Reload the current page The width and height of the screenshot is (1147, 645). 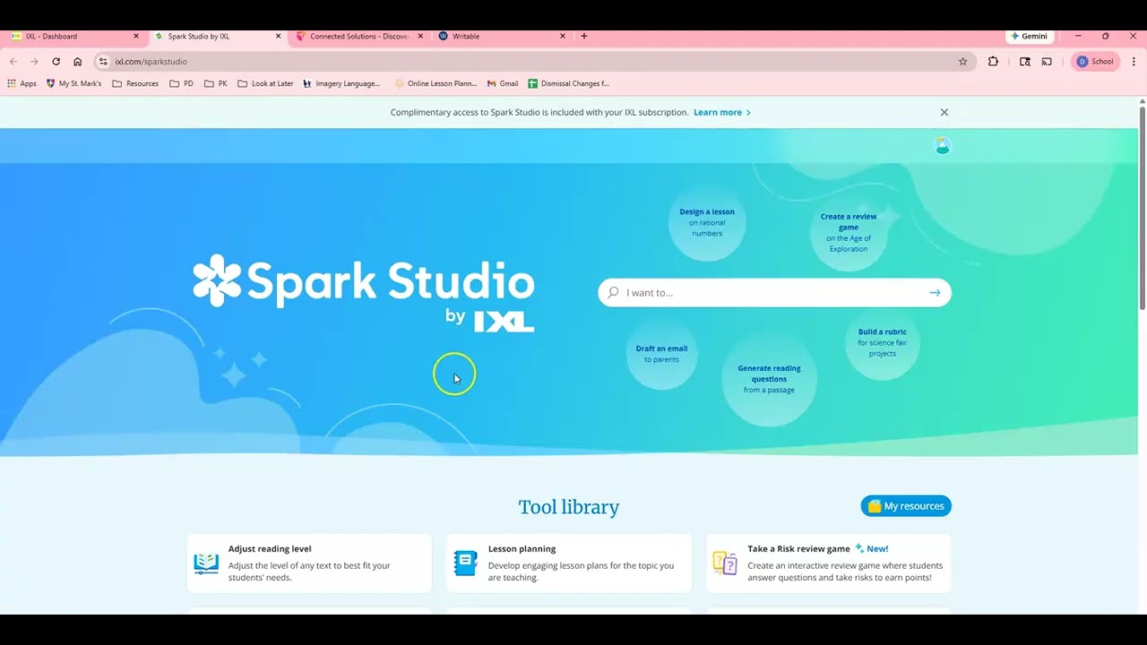56,62
